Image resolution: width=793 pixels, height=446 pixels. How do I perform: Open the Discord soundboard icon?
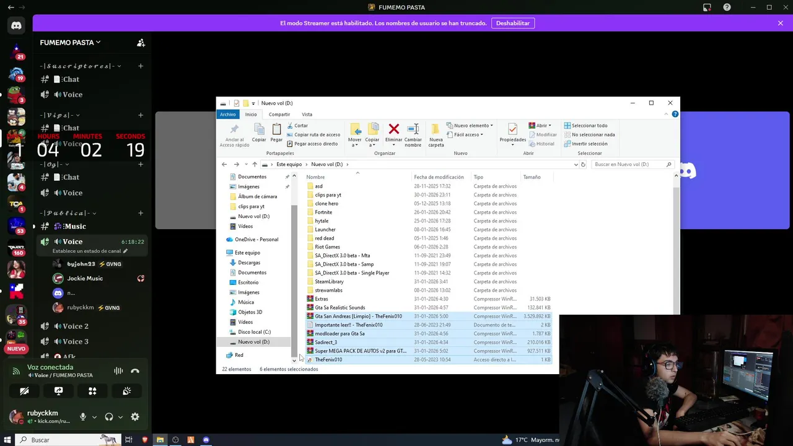[126, 391]
